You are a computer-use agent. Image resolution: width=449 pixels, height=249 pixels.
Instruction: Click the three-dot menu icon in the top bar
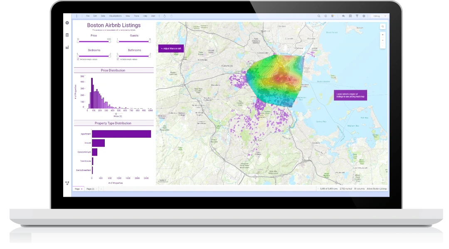(76, 16)
